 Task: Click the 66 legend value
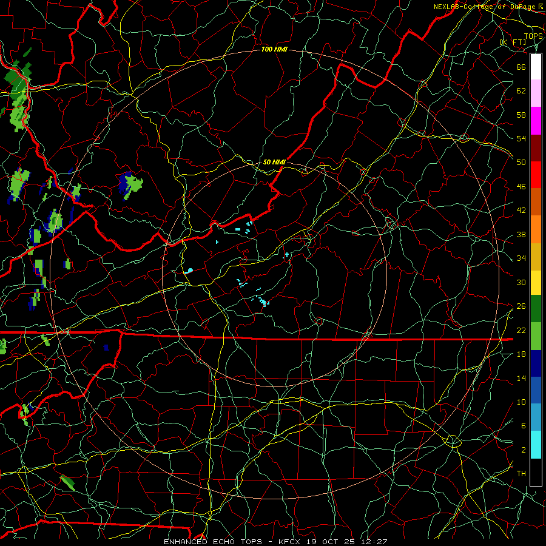(x=521, y=67)
